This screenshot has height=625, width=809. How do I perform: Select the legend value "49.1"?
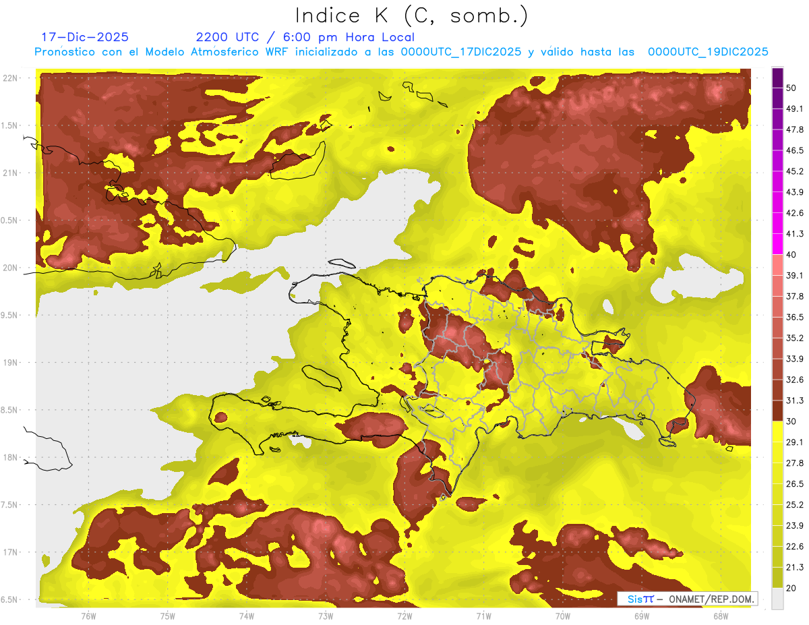pyautogui.click(x=794, y=109)
